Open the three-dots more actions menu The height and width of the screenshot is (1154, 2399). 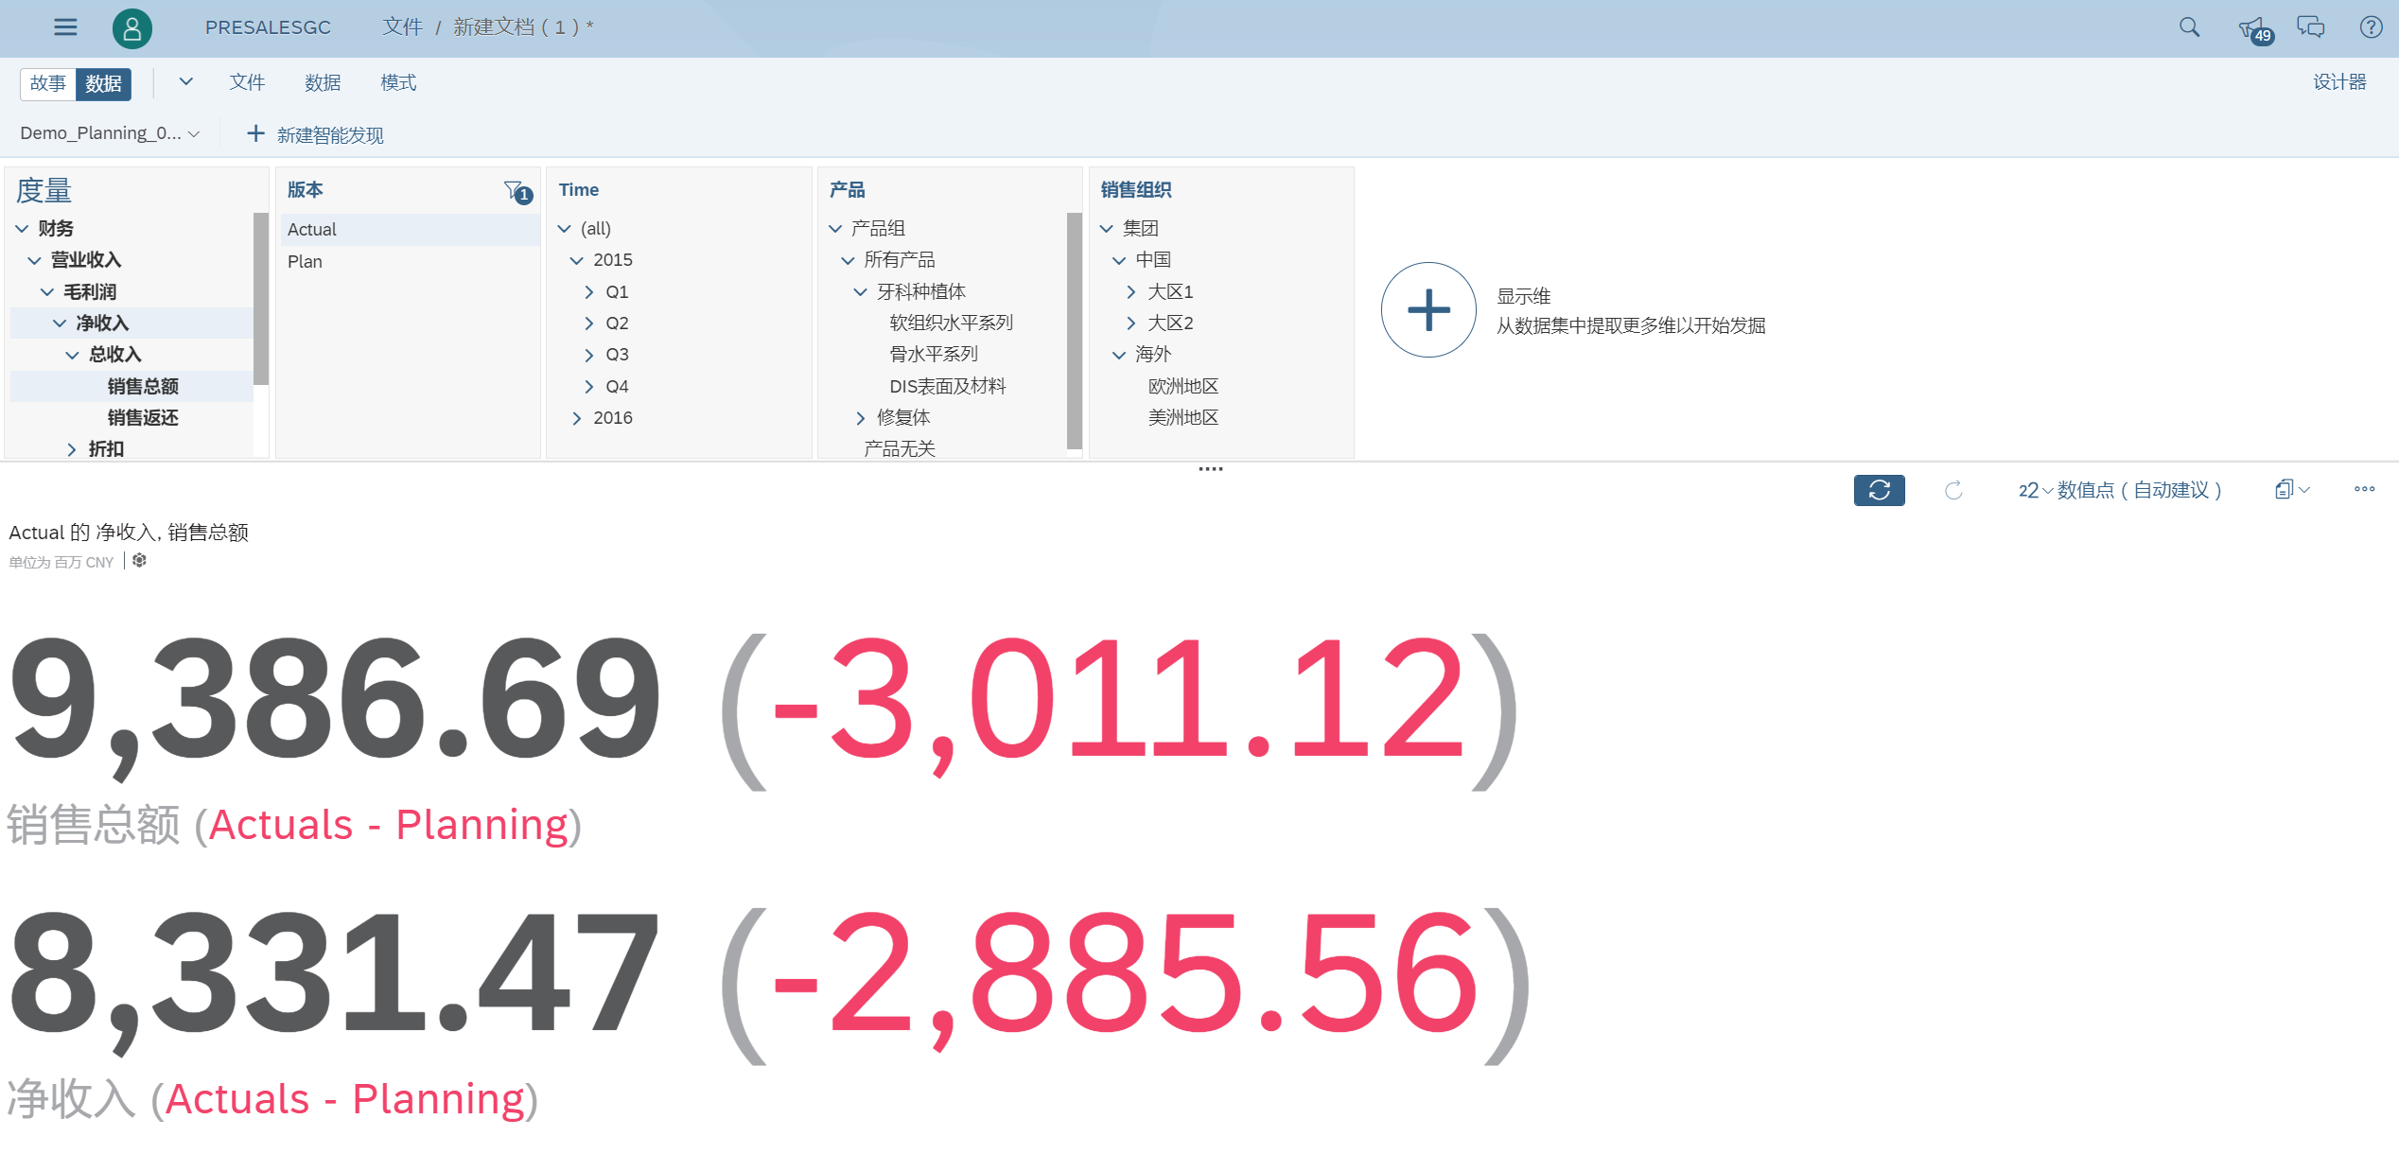pos(2365,489)
